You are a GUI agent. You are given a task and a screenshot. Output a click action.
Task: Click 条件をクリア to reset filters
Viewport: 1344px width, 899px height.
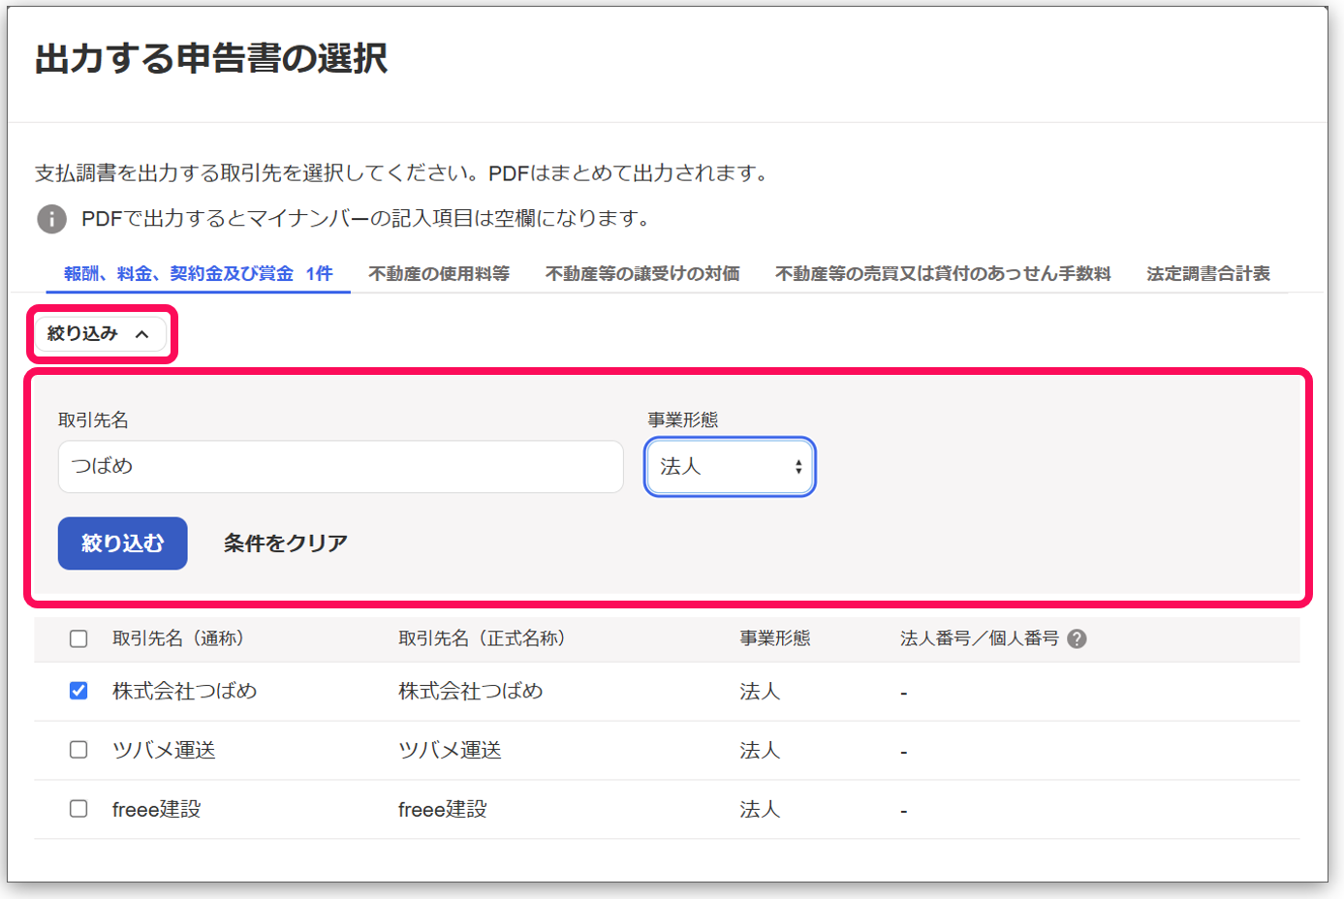(286, 543)
